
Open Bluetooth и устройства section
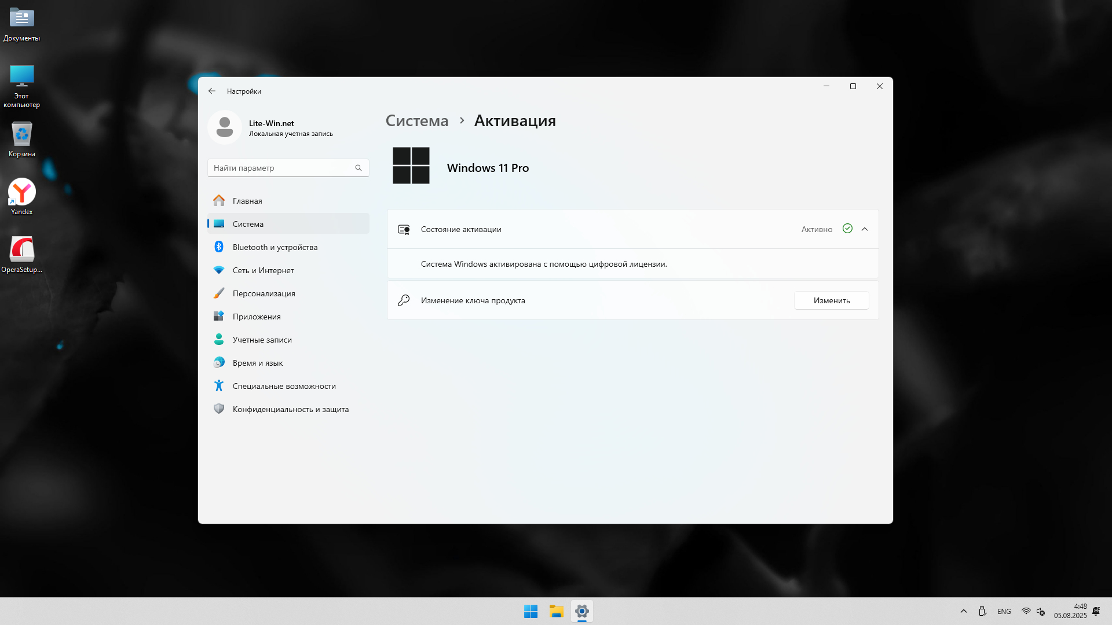click(x=275, y=247)
